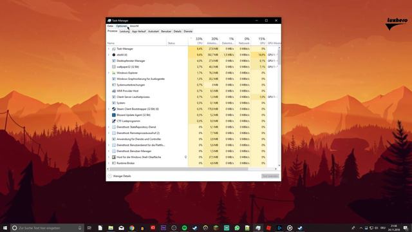Open the Windows Start menu
The image size is (412, 232).
click(5, 227)
